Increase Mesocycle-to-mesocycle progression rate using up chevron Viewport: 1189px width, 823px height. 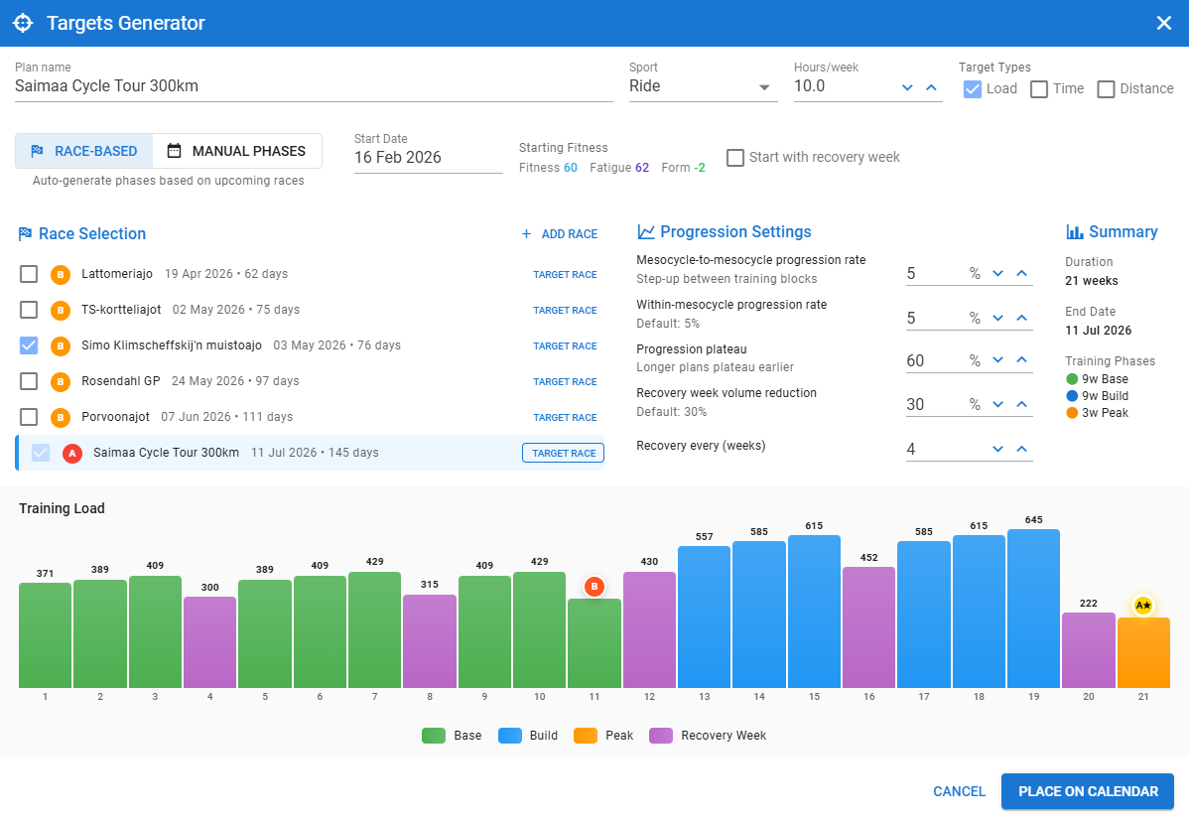(1021, 273)
